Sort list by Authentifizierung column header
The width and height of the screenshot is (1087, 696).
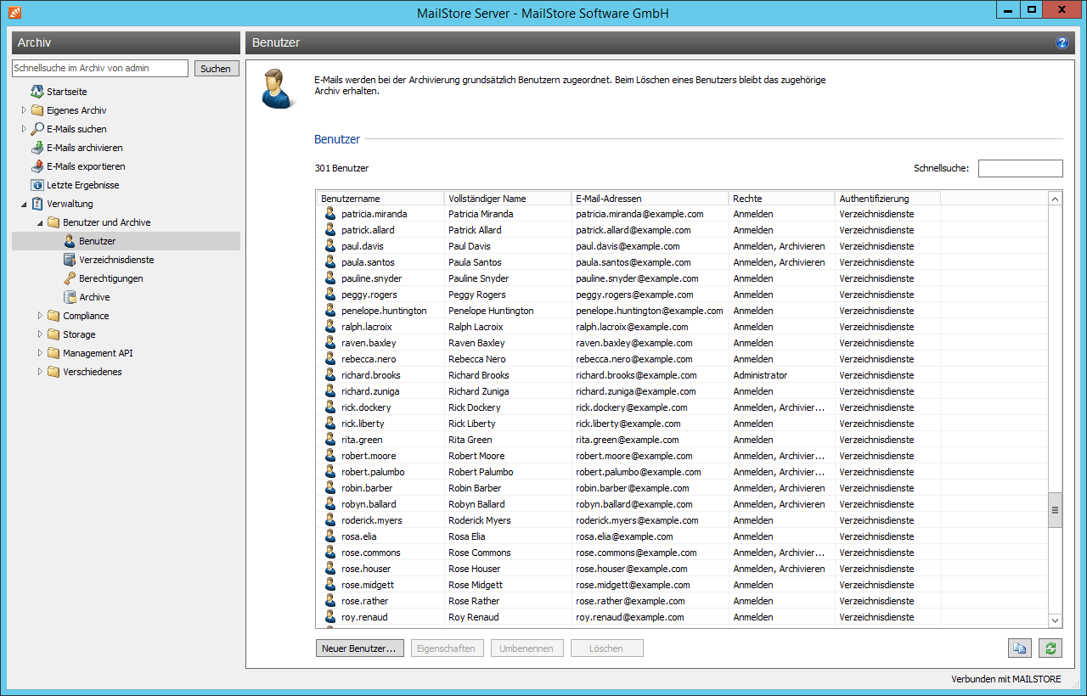(x=887, y=199)
